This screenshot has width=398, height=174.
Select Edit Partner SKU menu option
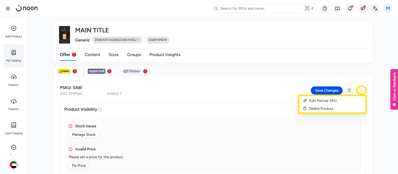pyautogui.click(x=323, y=100)
